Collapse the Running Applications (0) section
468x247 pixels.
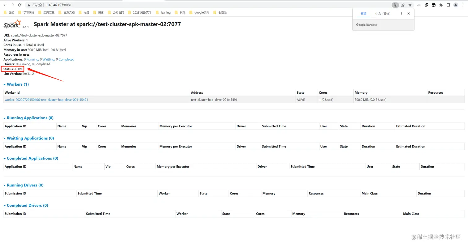[28, 118]
